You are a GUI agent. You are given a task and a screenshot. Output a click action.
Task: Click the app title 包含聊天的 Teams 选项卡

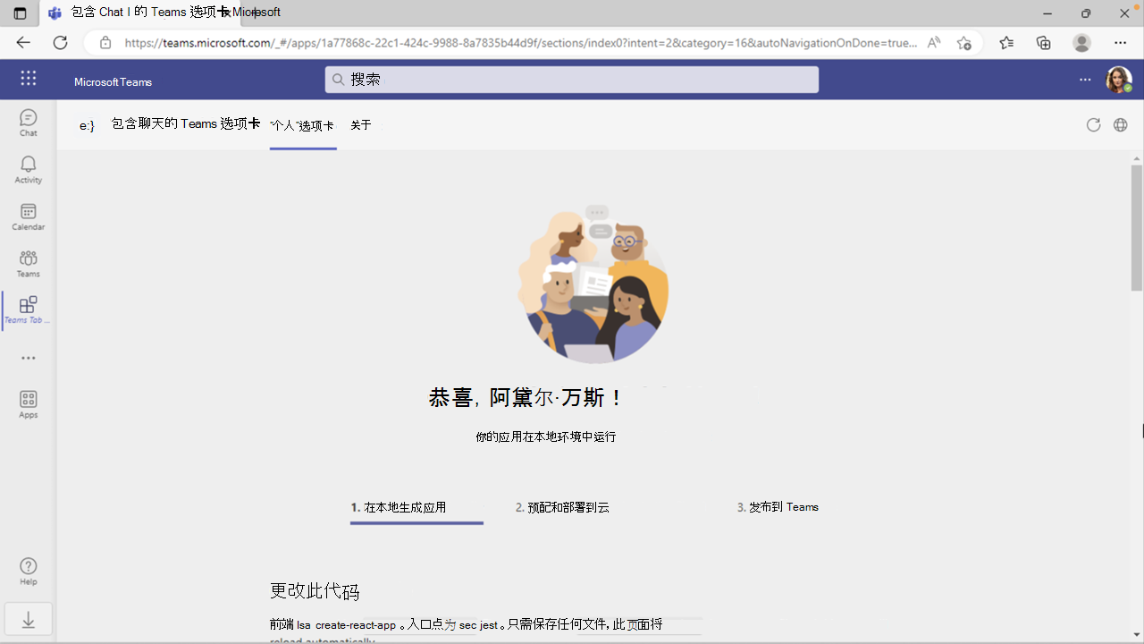click(186, 123)
